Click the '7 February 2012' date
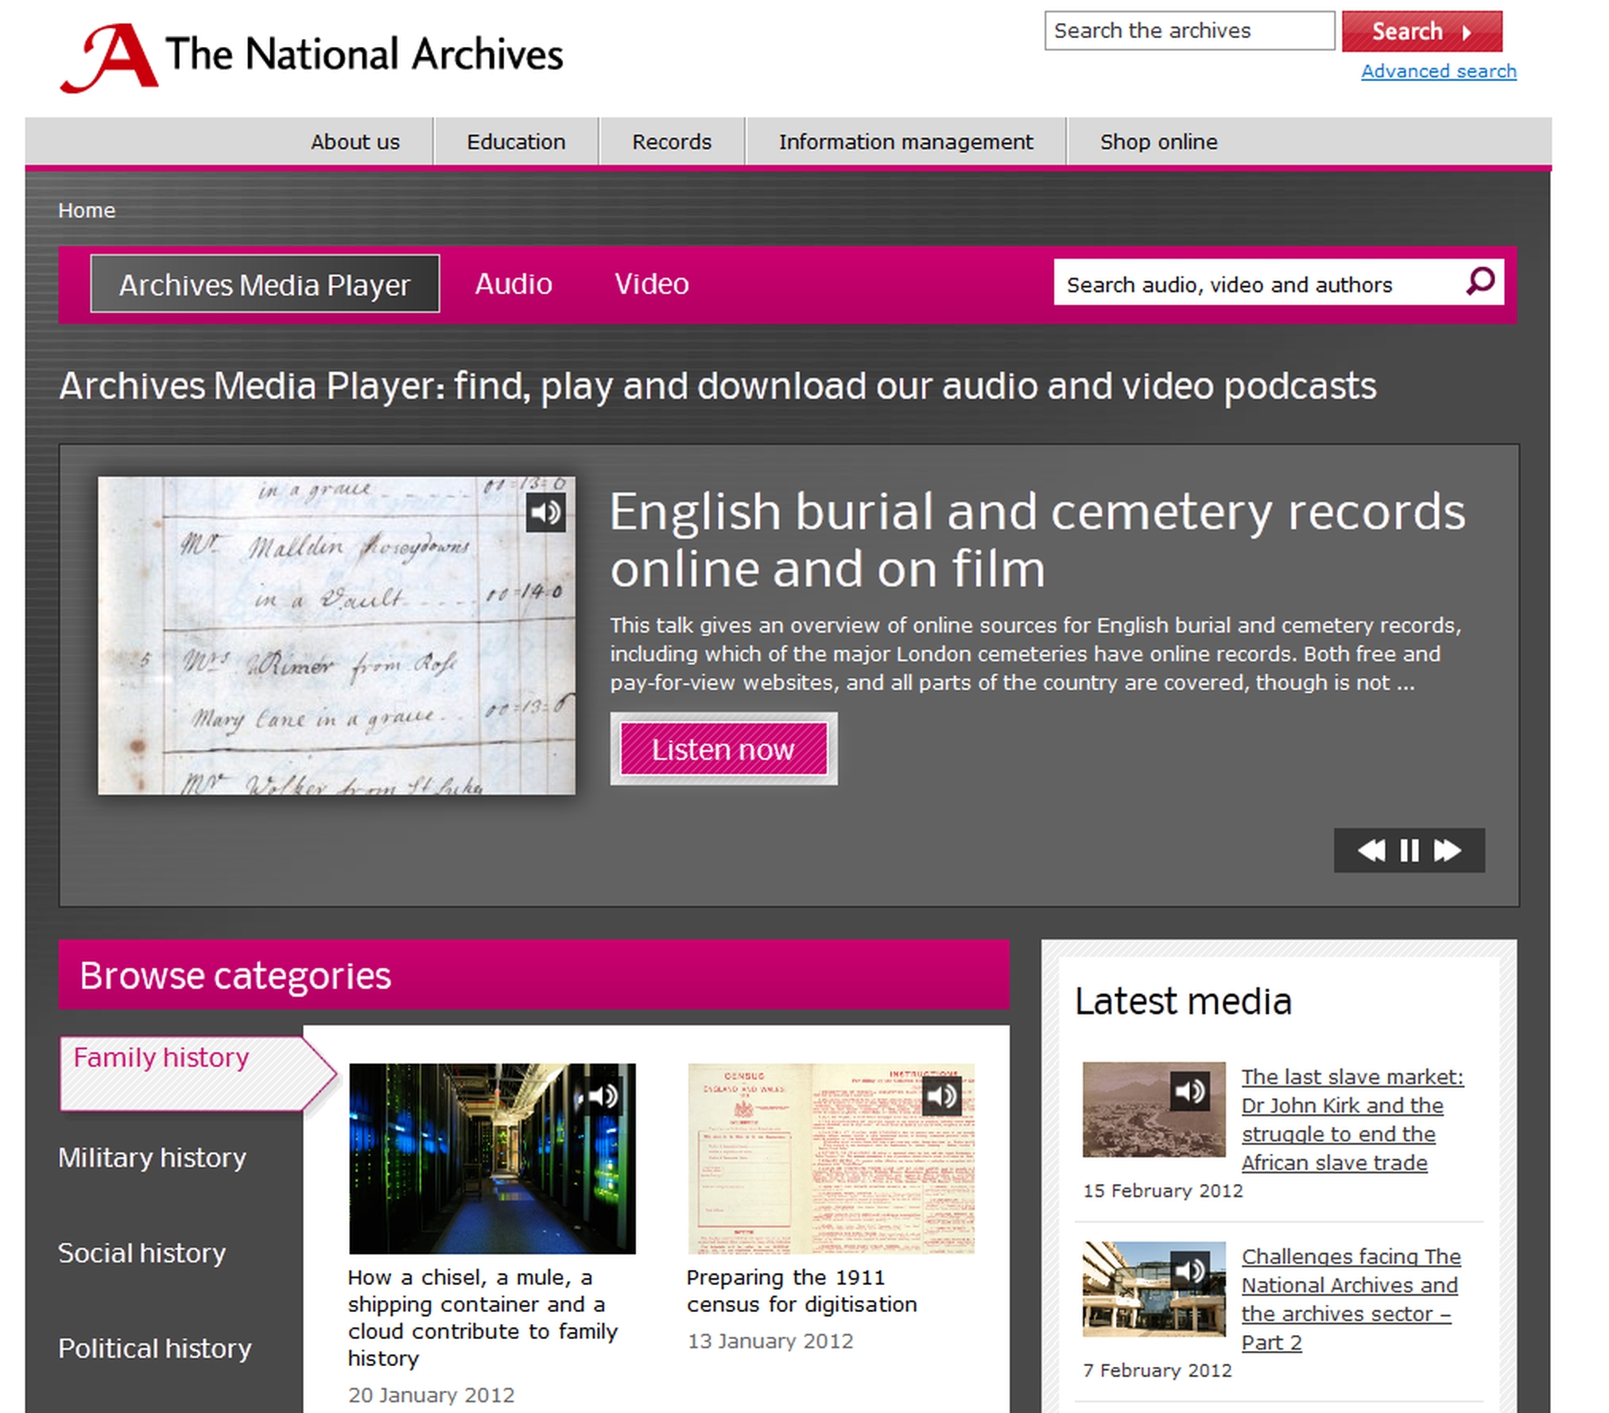This screenshot has width=1609, height=1413. [1157, 1370]
